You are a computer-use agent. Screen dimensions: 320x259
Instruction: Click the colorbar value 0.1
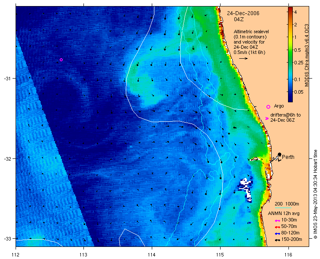click(297, 79)
